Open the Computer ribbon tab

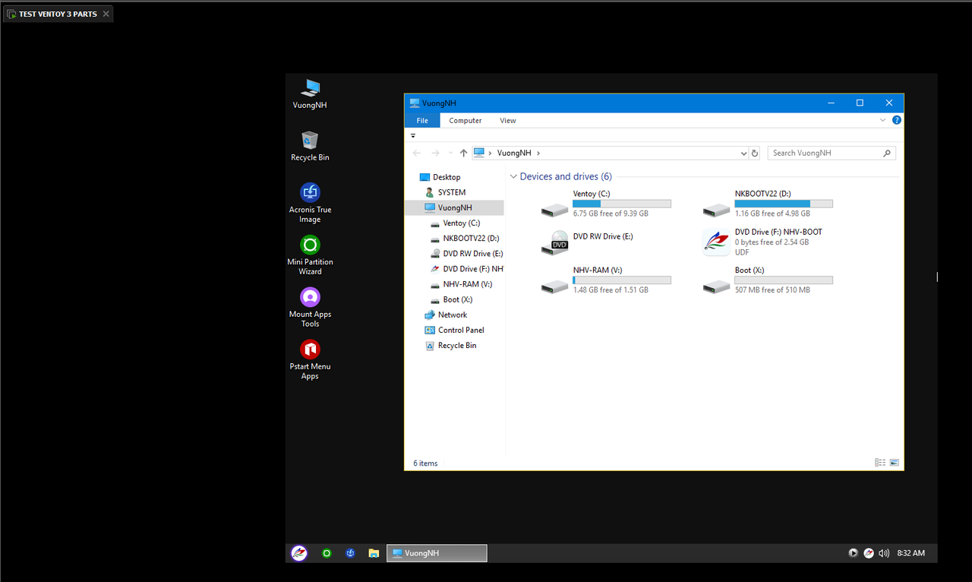point(465,120)
